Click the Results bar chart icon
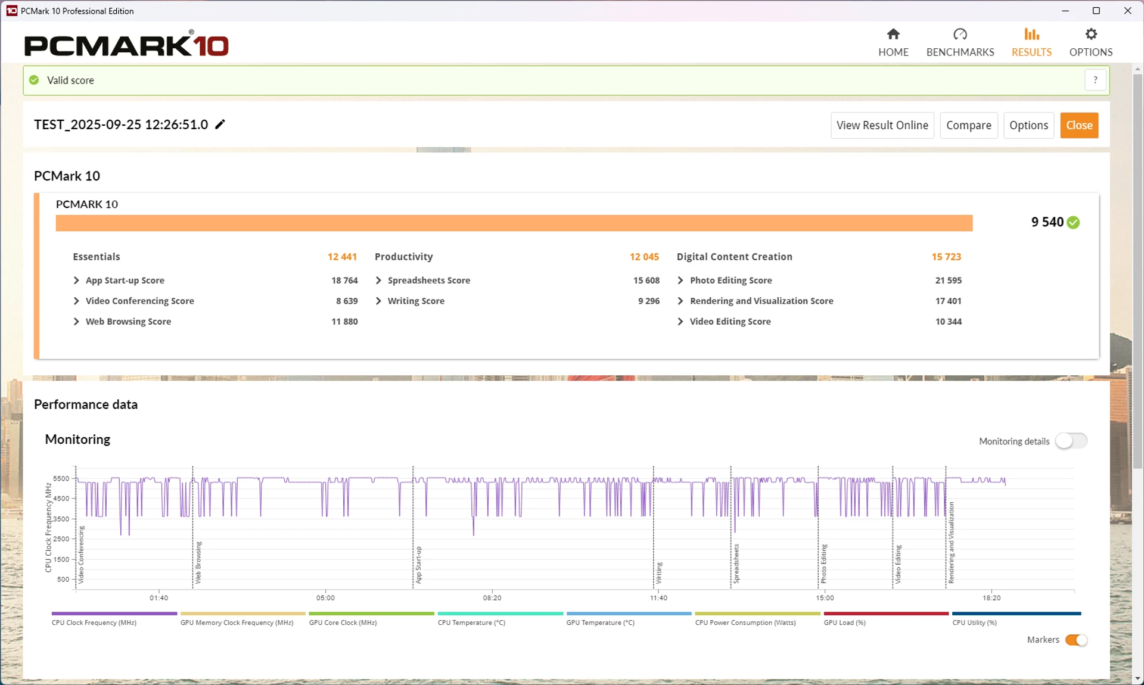The height and width of the screenshot is (685, 1144). 1031,34
